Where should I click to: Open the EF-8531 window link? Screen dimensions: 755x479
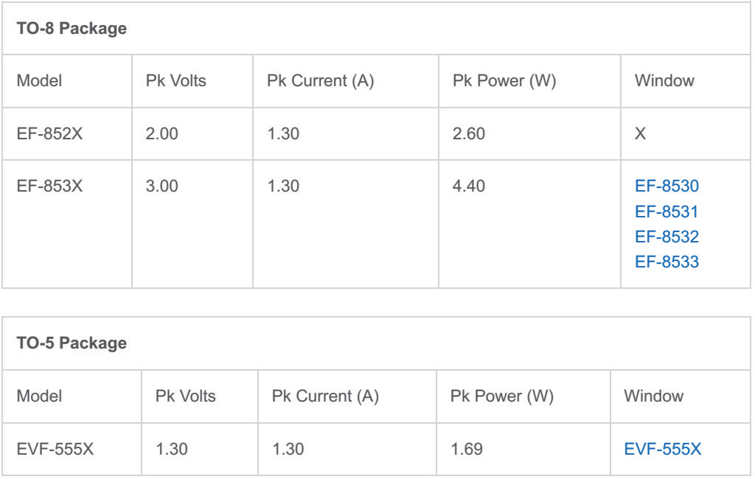coord(666,211)
